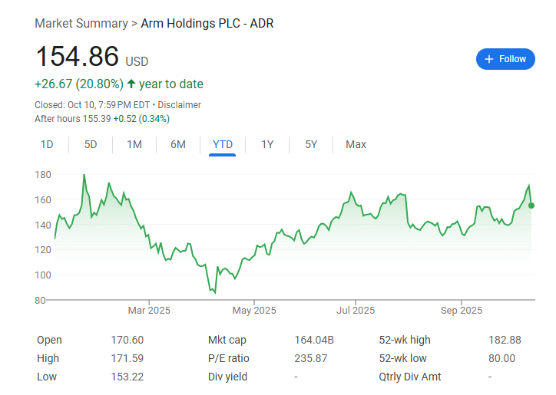Image resolution: width=556 pixels, height=395 pixels.
Task: Select the 1M chart range
Action: pyautogui.click(x=134, y=144)
